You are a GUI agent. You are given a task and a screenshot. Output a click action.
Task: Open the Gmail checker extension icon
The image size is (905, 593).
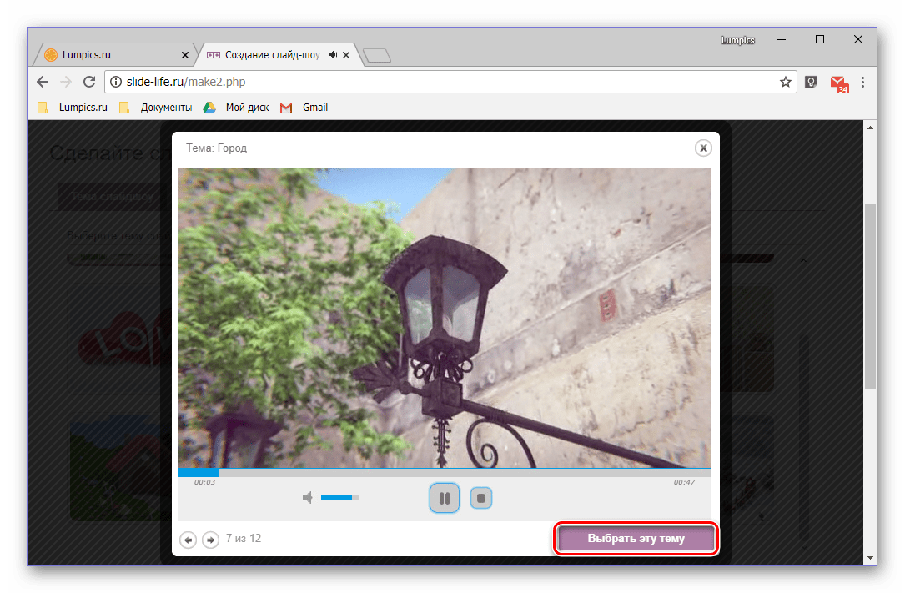tap(839, 83)
